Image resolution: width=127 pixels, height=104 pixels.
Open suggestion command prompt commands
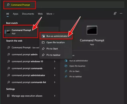point(31,68)
